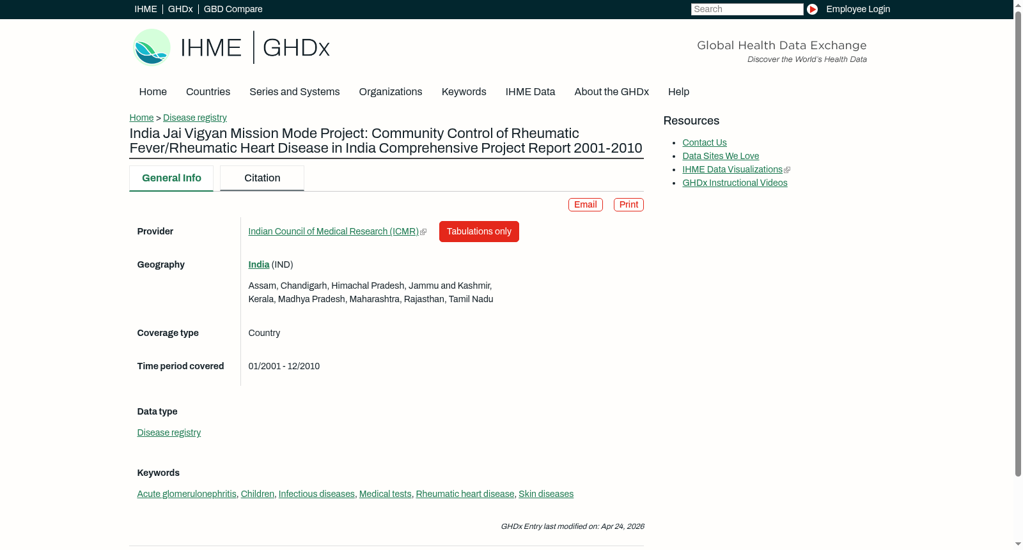Screen dimensions: 1023x550
Task: Click "Discover the World's Health Data" tagline
Action: pyautogui.click(x=807, y=59)
